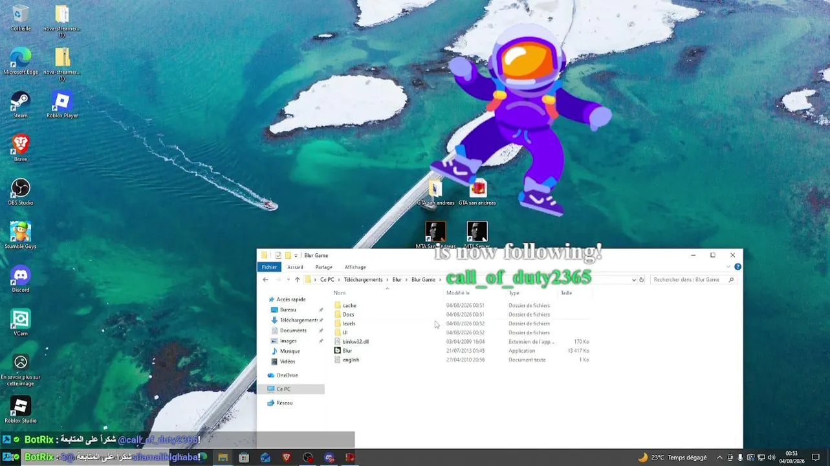This screenshot has width=830, height=466.
Task: Open Vidéos in the navigation pane
Action: (x=287, y=361)
